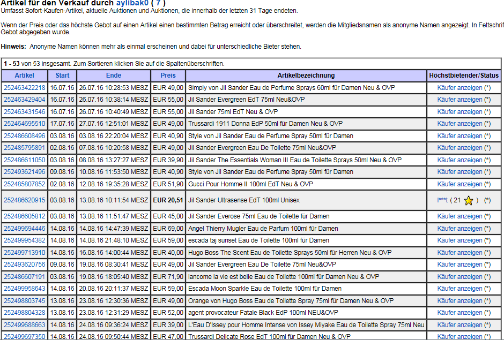Select price EUR 51,90
The width and height of the screenshot is (504, 340).
168,184
